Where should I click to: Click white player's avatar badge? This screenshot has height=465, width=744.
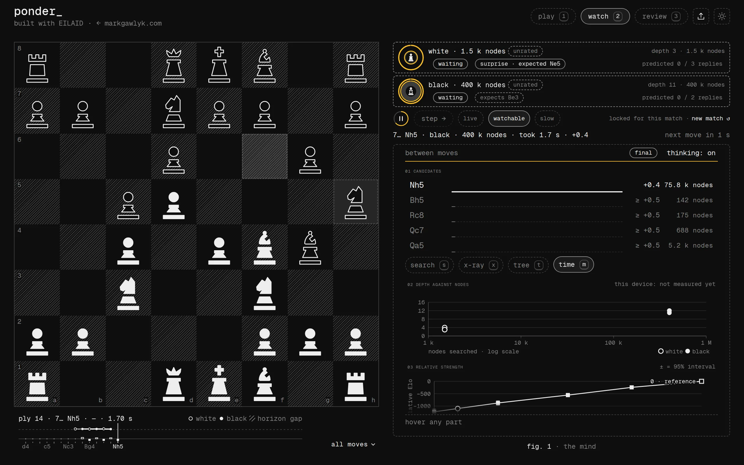pos(411,58)
